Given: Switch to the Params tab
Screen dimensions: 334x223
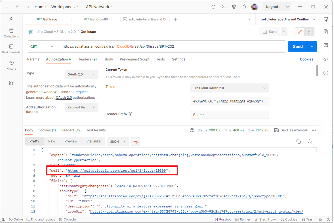Looking at the screenshot, I should click(x=33, y=59).
